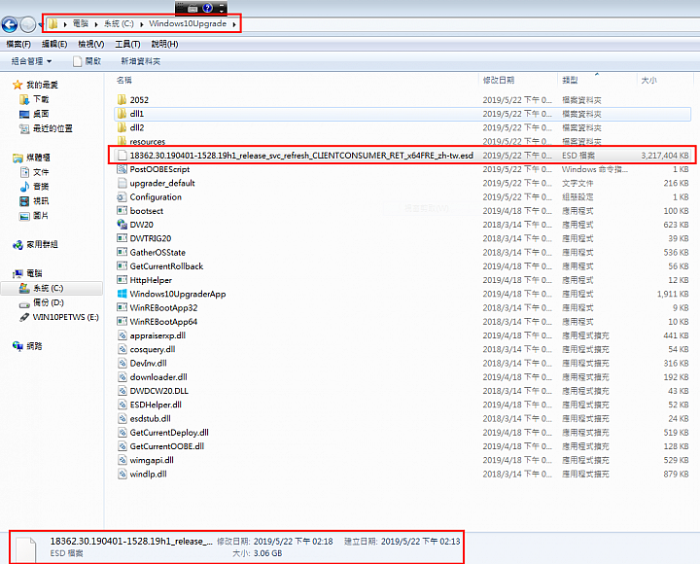
Task: Select the WinREBootApp64 file name
Action: point(163,321)
